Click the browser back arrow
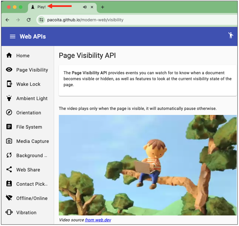 [x=7, y=20]
